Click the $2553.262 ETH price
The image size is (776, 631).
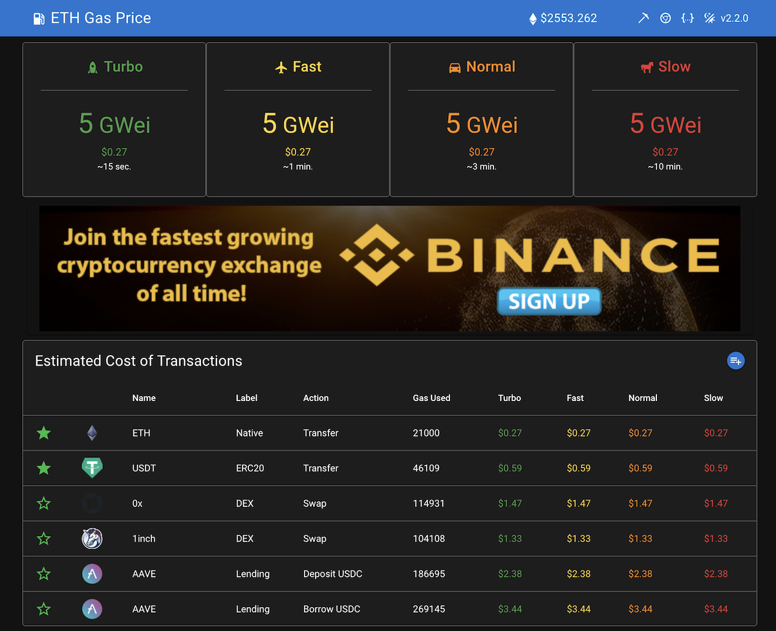pyautogui.click(x=568, y=18)
